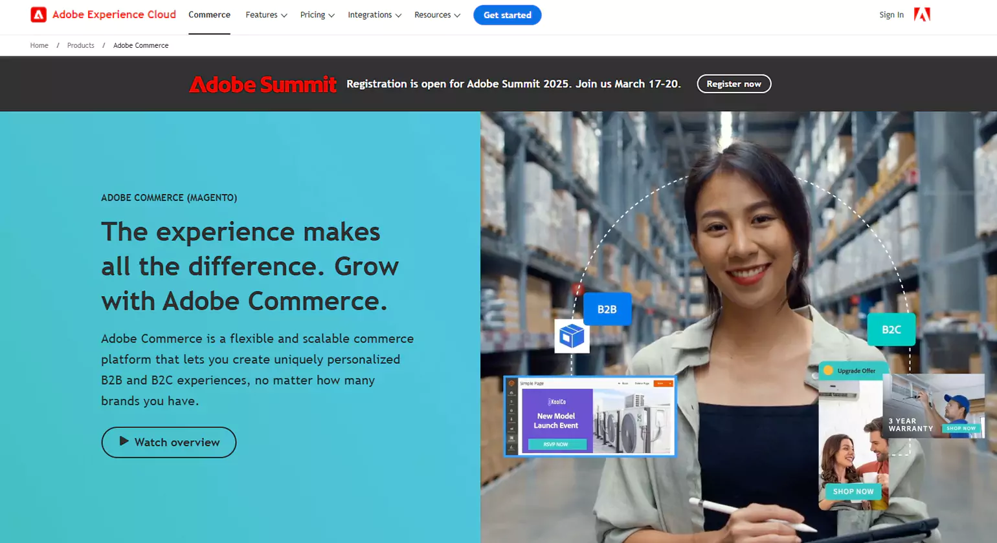The height and width of the screenshot is (543, 997).
Task: Open the Products breadcrumb link
Action: pos(80,45)
